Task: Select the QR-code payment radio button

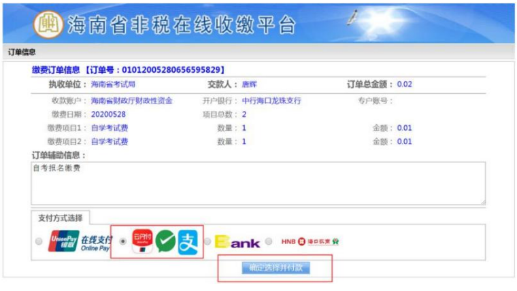Action: point(123,241)
